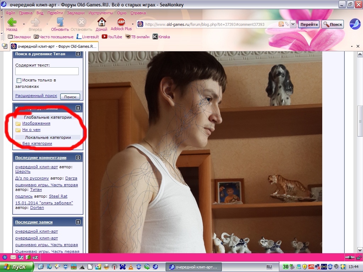Click the SeaMonkey throbber logo

pyautogui.click(x=354, y=24)
